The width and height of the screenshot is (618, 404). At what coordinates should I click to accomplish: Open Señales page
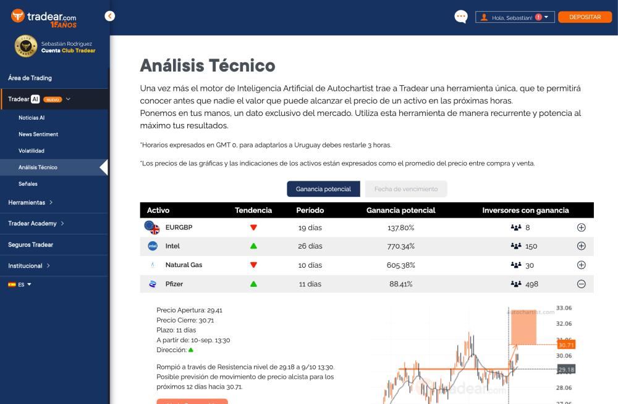tap(28, 184)
